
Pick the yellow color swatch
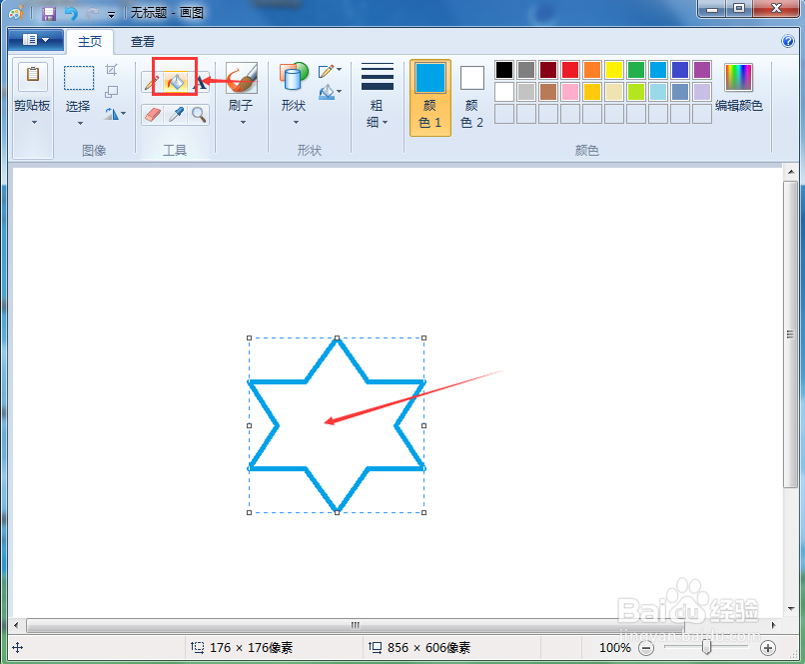[614, 70]
